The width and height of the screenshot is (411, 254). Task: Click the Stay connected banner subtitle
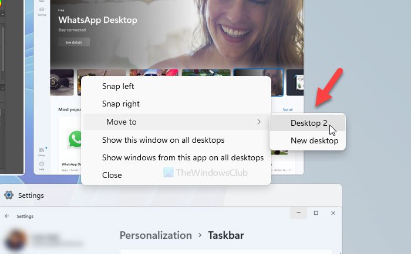(x=72, y=30)
